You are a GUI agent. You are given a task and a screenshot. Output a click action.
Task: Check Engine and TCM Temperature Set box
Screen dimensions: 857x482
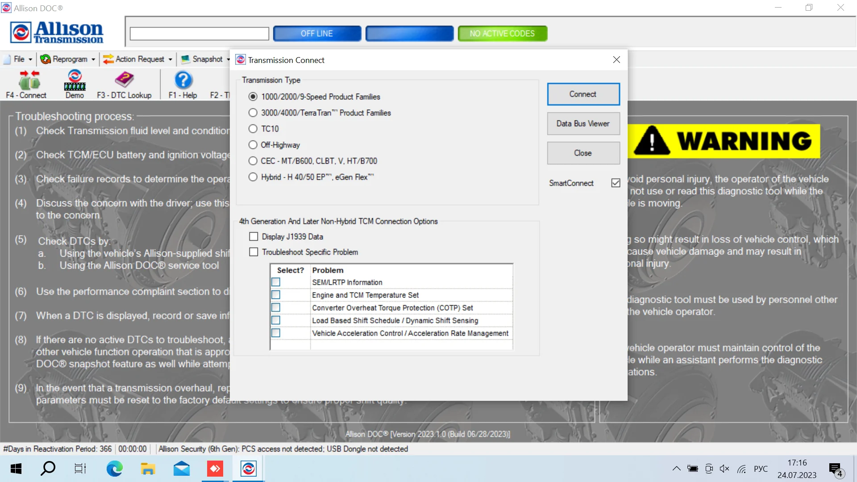click(276, 295)
